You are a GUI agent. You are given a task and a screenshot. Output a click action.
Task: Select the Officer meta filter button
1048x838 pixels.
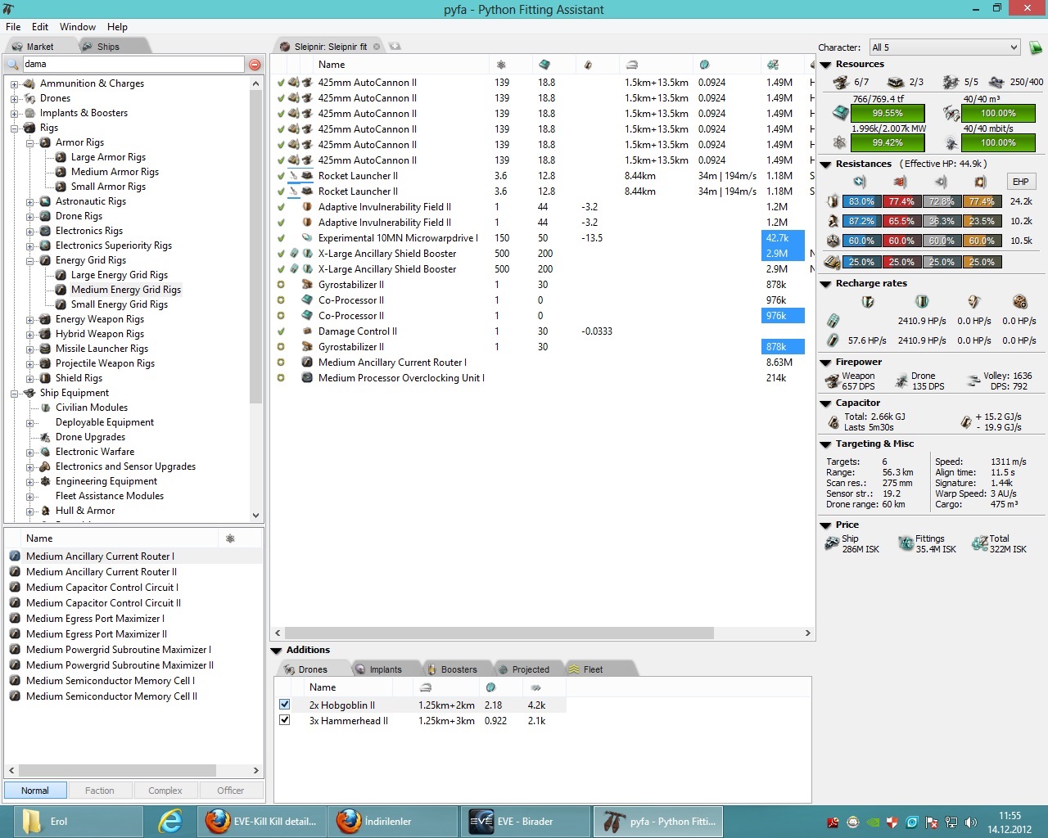231,791
